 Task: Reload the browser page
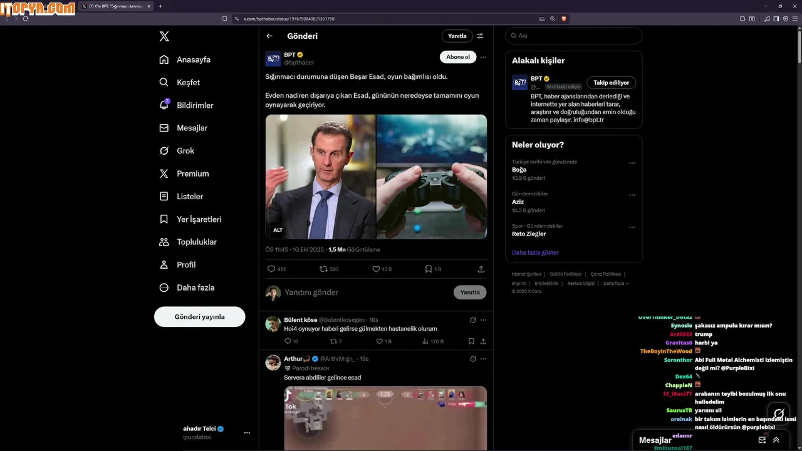point(26,19)
